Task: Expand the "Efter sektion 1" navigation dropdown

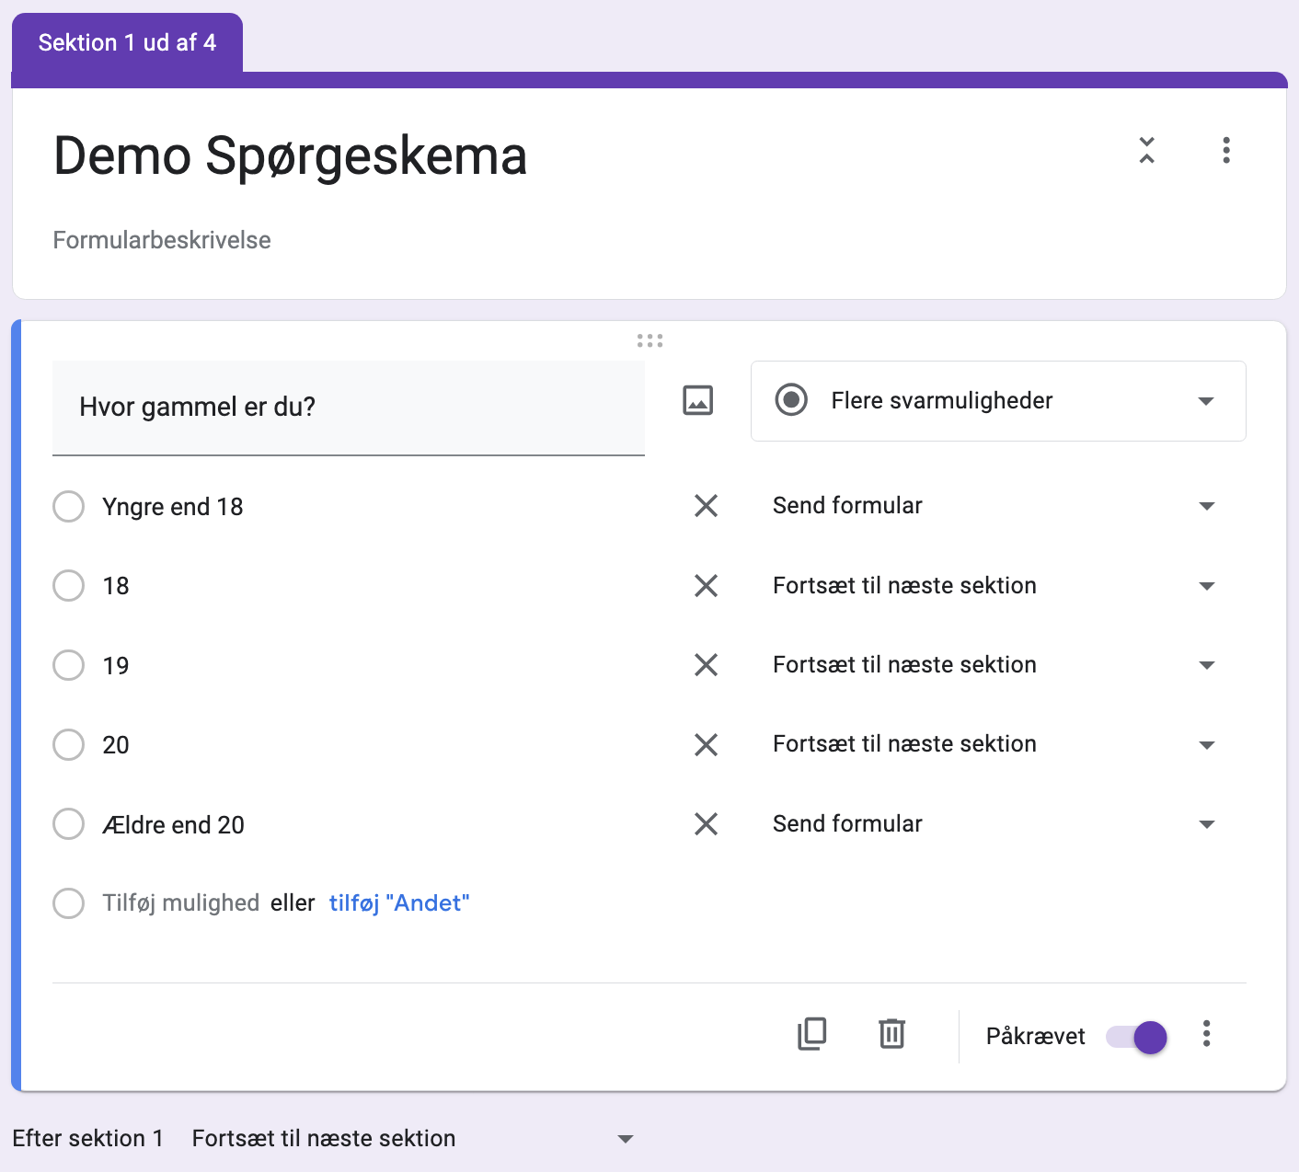Action: [x=413, y=1139]
